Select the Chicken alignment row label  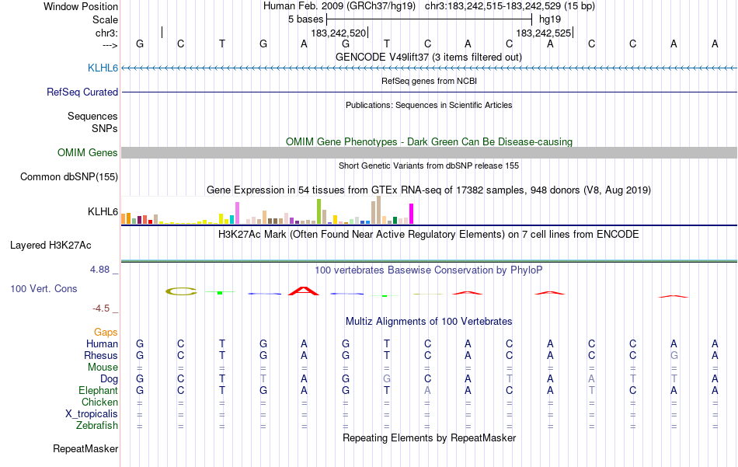click(x=99, y=402)
